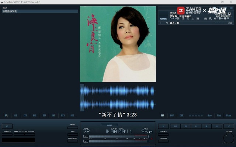
Task: Click the track number 72 display
Action: pyautogui.click(x=87, y=132)
